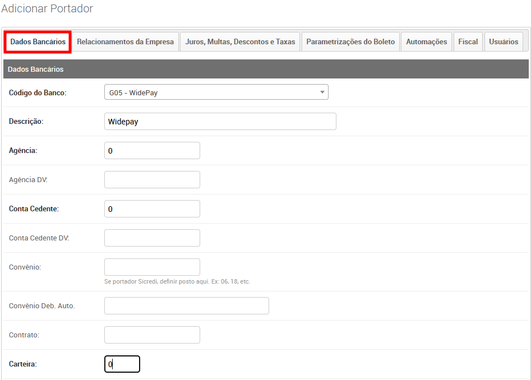
Task: Click the Adicionar Portador page title
Action: [47, 8]
